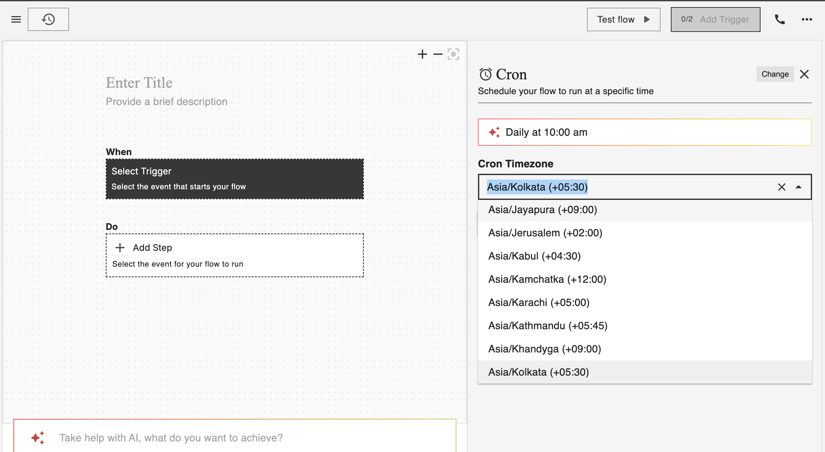The height and width of the screenshot is (452, 825).
Task: Click the Add Trigger button
Action: [x=715, y=19]
